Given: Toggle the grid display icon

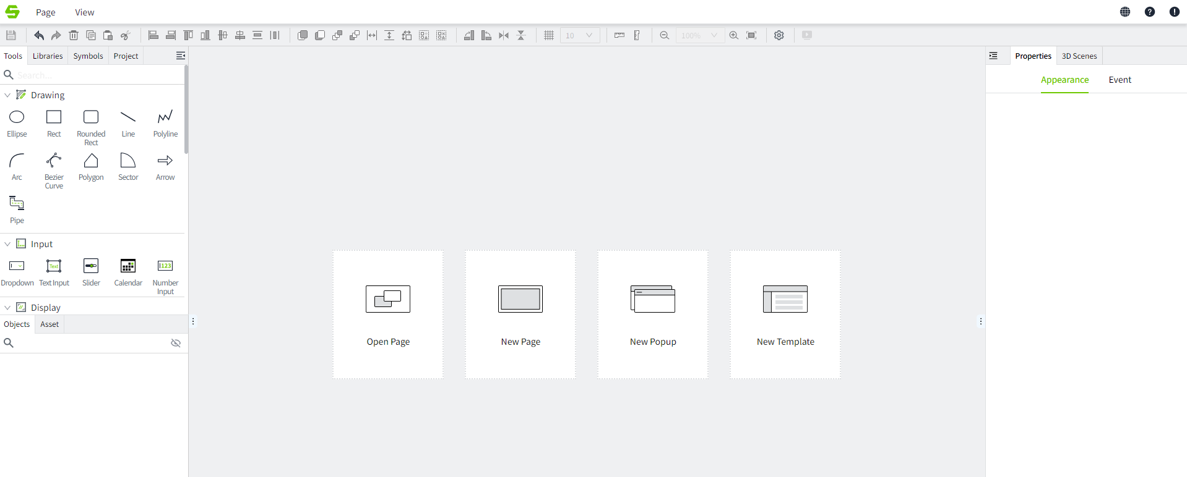Looking at the screenshot, I should click(549, 35).
